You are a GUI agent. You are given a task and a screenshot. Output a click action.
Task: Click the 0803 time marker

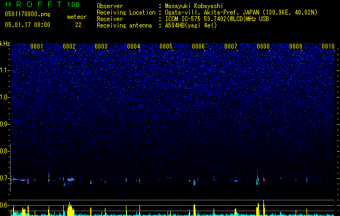tap(101, 46)
